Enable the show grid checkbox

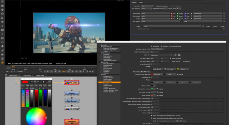tap(182, 61)
